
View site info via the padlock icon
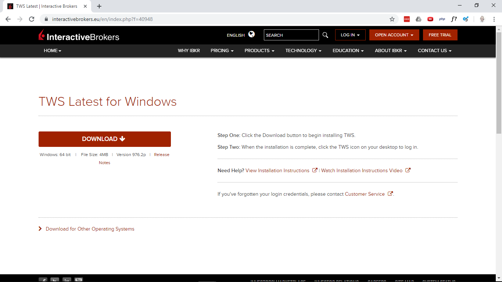click(46, 19)
